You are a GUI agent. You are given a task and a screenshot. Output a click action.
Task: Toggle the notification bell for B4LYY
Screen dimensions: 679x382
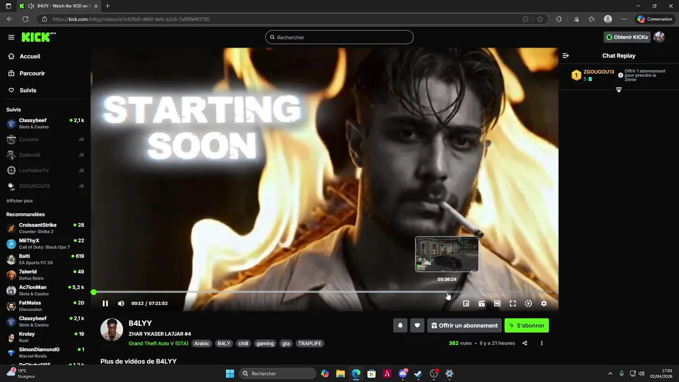400,325
